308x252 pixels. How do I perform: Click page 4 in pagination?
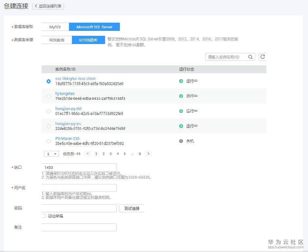coord(118,154)
